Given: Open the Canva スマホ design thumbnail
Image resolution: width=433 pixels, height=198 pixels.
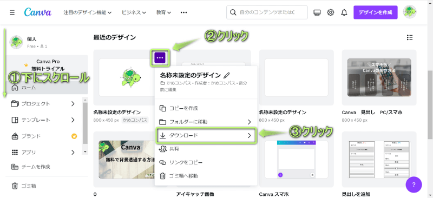Looking at the screenshot, I should [296, 160].
